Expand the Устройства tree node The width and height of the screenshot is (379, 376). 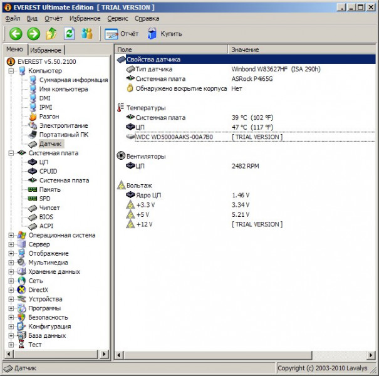coord(11,299)
